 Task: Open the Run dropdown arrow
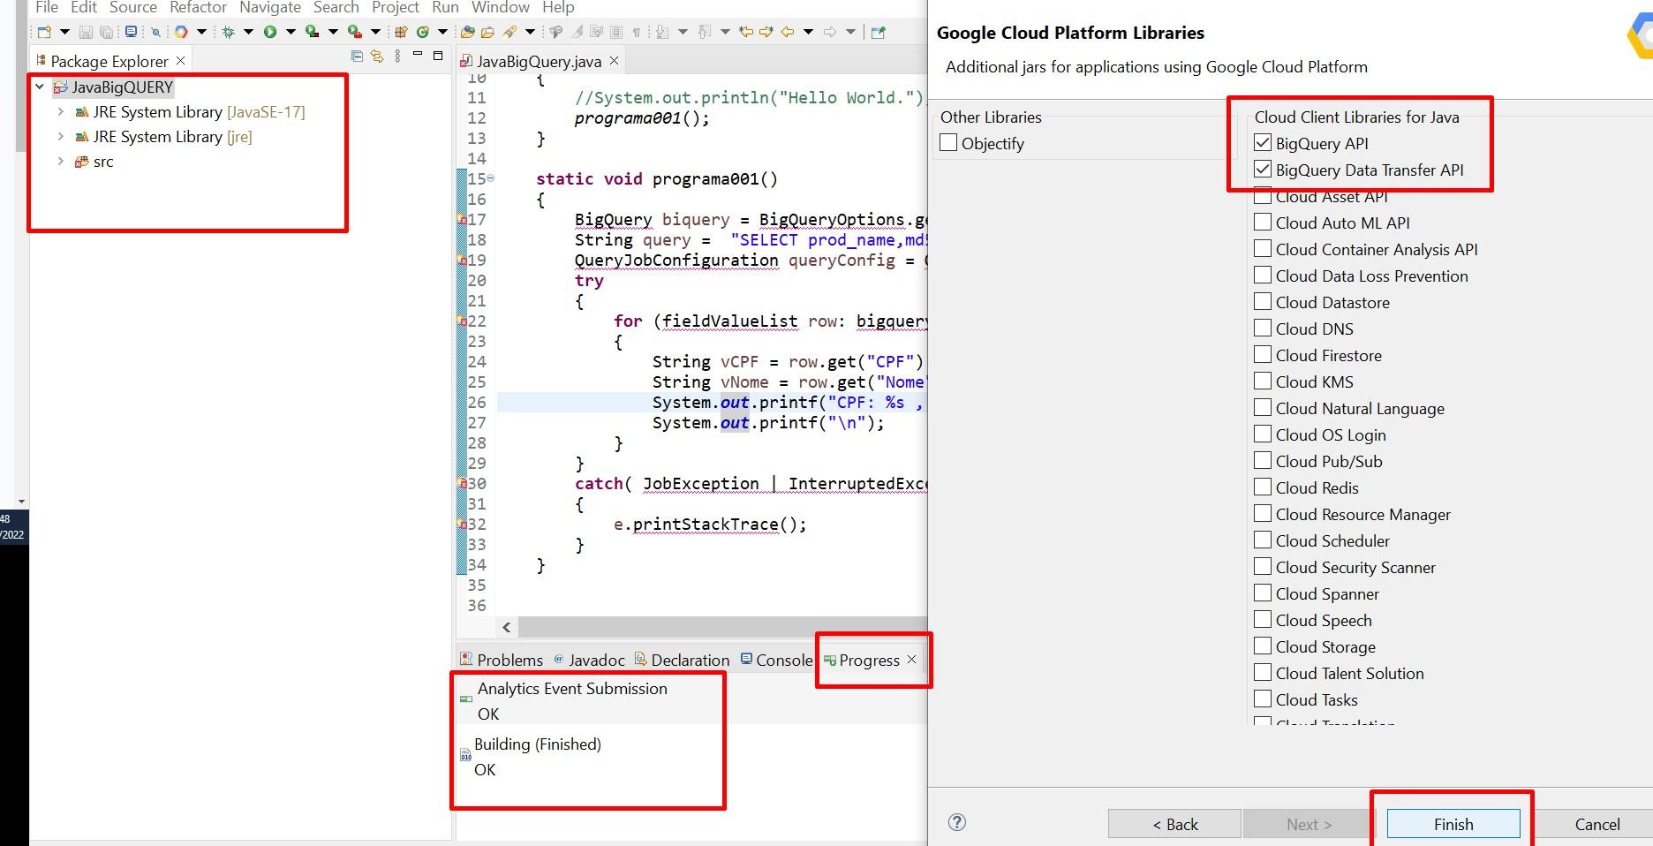[x=291, y=32]
